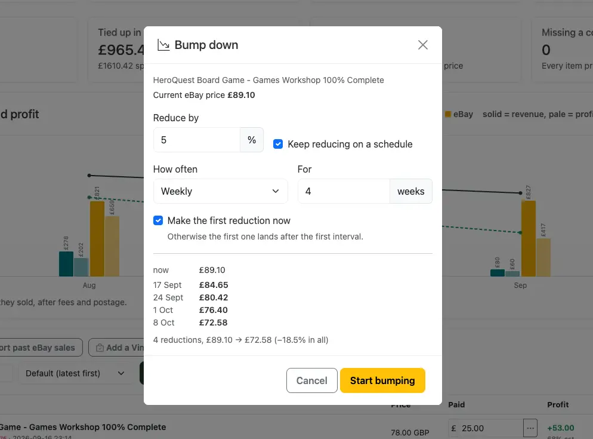
Task: Click the HeroQuest Board Game item title
Action: click(268, 80)
